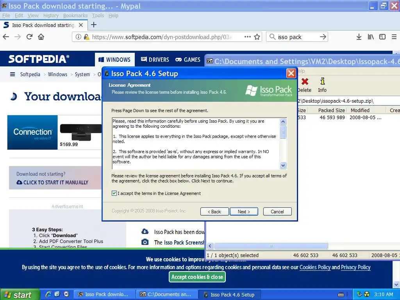Select the Windows tab on Softpedia
This screenshot has width=400, height=300.
coord(114,60)
